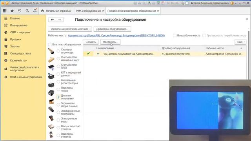
Task: Select Принтеры чеков radio button
Action: [58, 89]
